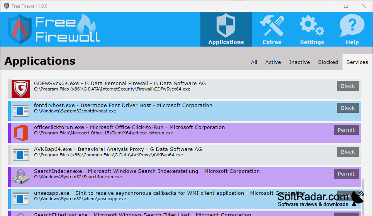Click the fontdrvhost.exe window icon

point(21,111)
